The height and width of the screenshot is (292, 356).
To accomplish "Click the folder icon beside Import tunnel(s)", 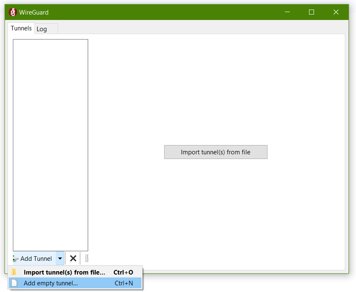I will coord(14,272).
